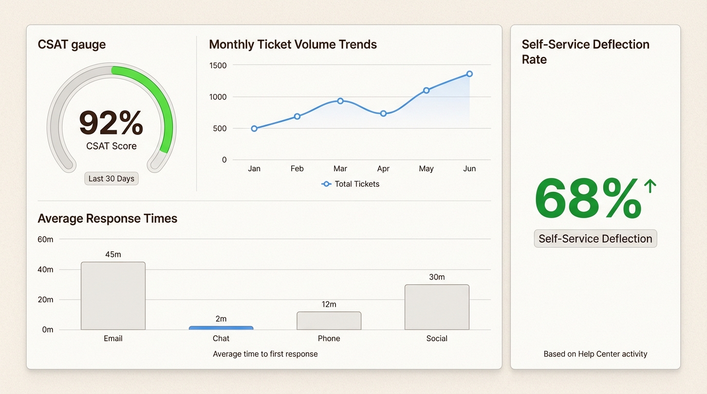Screen dimensions: 707x394
Task: Select the Jan data point on line chart
Action: coord(254,128)
